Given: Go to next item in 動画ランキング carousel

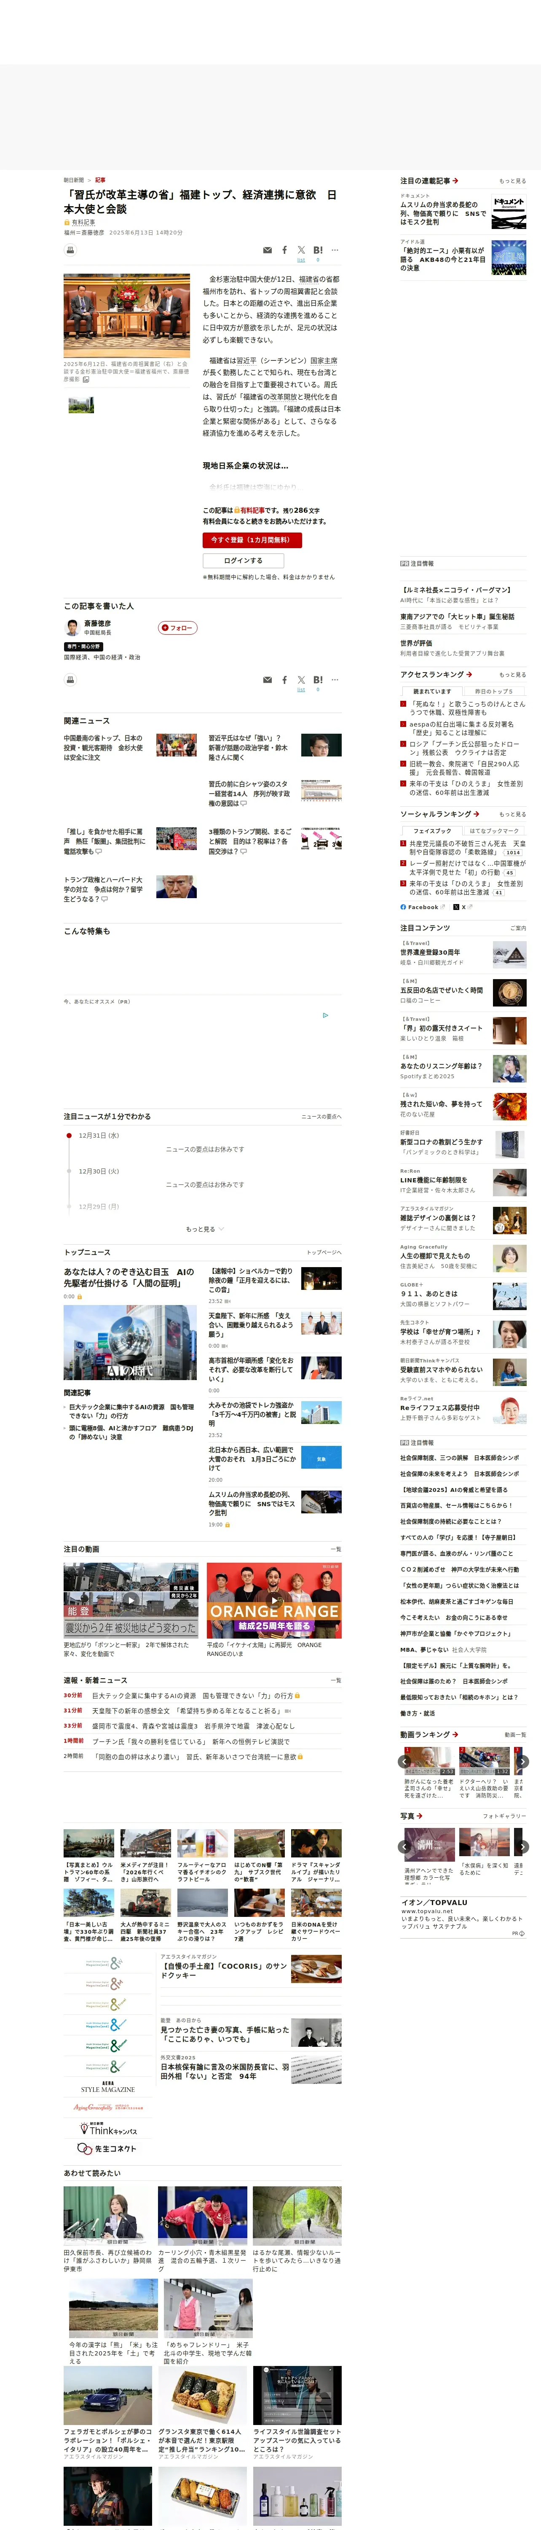Looking at the screenshot, I should click(522, 1762).
